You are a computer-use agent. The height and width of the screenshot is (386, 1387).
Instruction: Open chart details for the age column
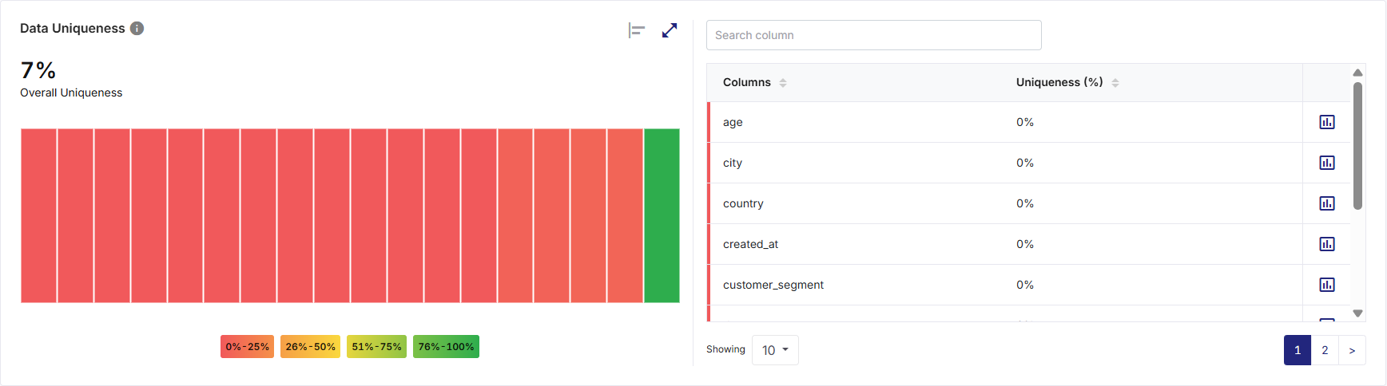tap(1327, 122)
